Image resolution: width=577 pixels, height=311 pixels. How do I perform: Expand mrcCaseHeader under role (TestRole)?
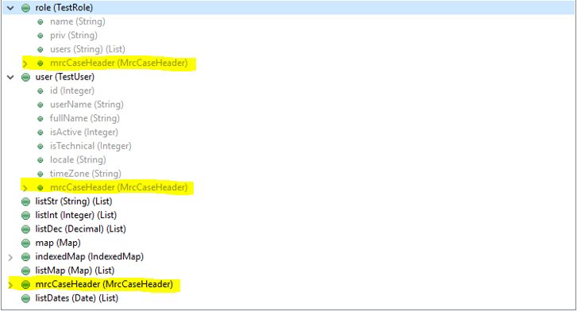[25, 63]
